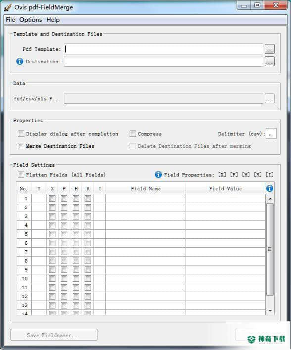Click the table scrollbar down arrow

[x=270, y=310]
